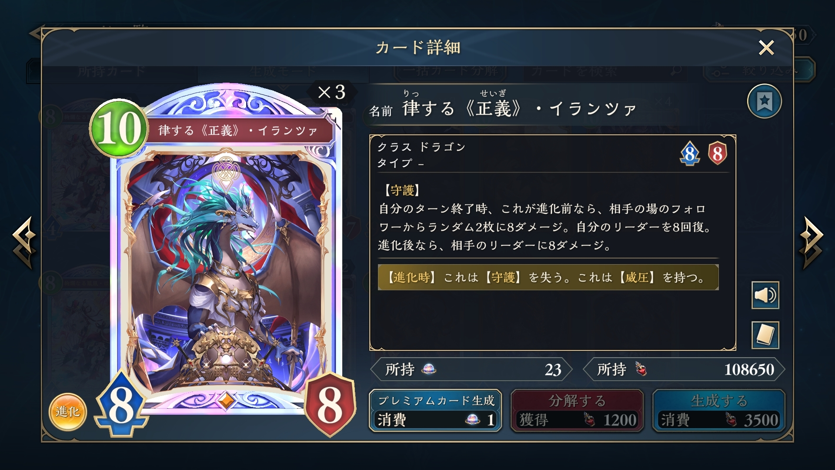
Task: Click the small red defense stat icon
Action: tap(718, 153)
